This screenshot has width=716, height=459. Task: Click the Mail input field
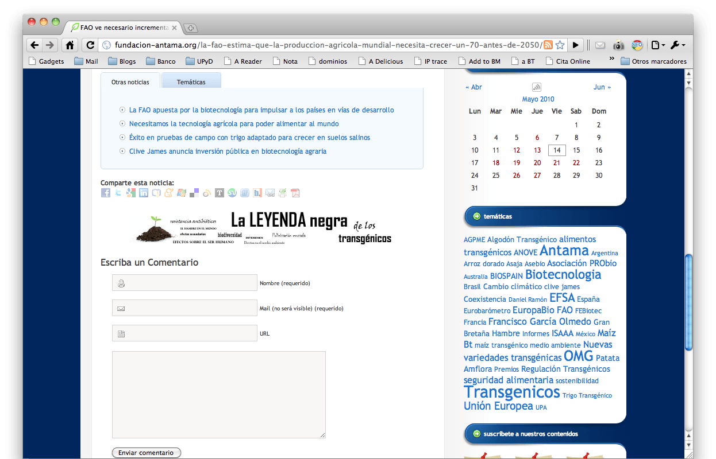pyautogui.click(x=184, y=308)
